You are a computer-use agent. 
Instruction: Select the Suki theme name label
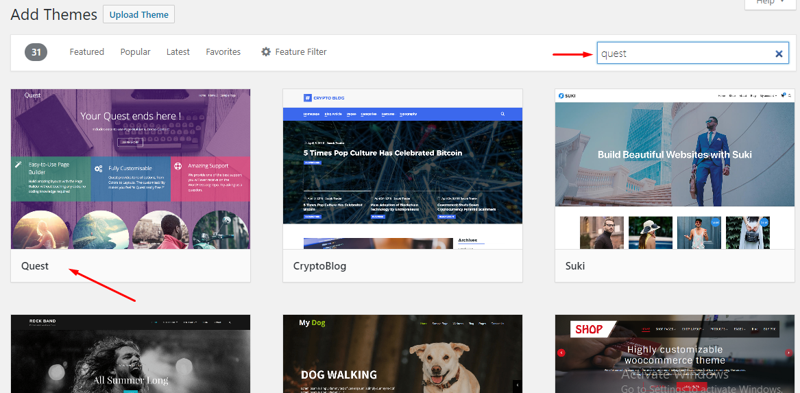[575, 266]
